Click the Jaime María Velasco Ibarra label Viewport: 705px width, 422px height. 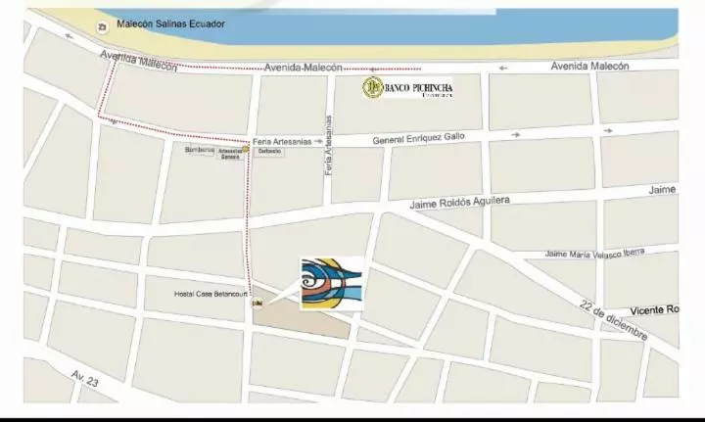coord(595,253)
